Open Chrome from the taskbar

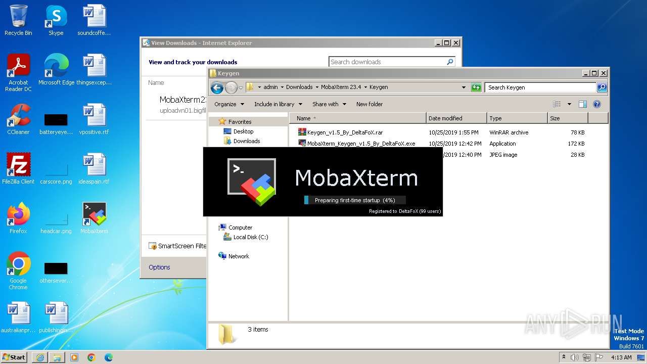(x=91, y=357)
